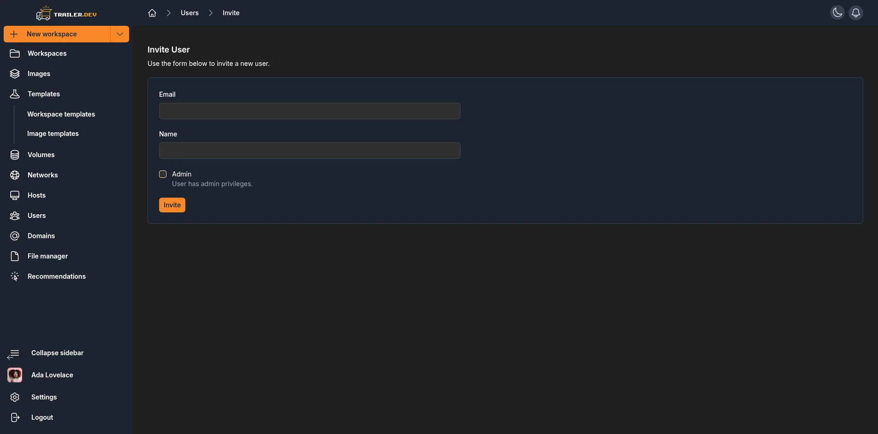Viewport: 878px width, 434px height.
Task: Click New workspace button text
Action: (x=52, y=34)
